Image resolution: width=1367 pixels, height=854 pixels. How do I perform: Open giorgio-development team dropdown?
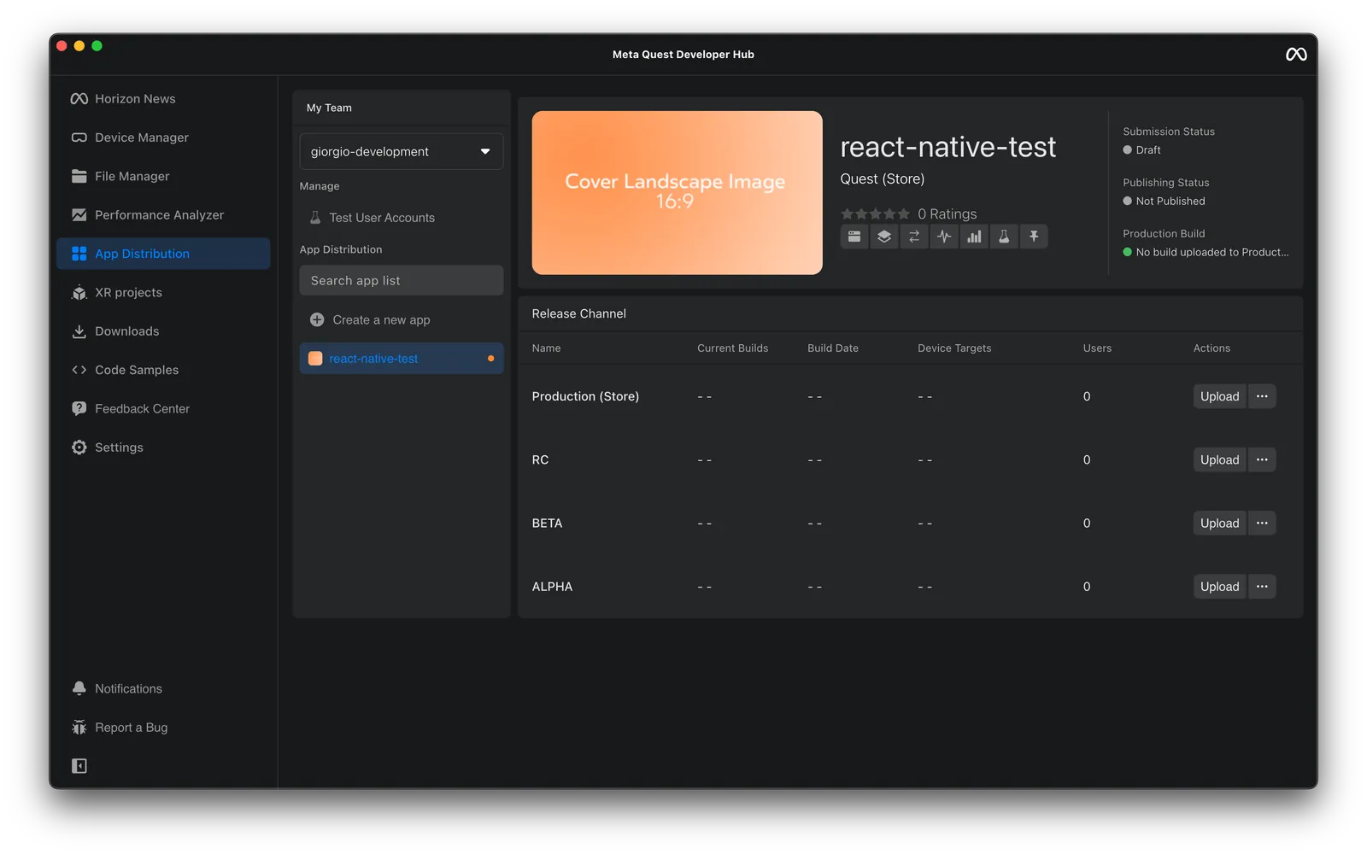pos(401,151)
